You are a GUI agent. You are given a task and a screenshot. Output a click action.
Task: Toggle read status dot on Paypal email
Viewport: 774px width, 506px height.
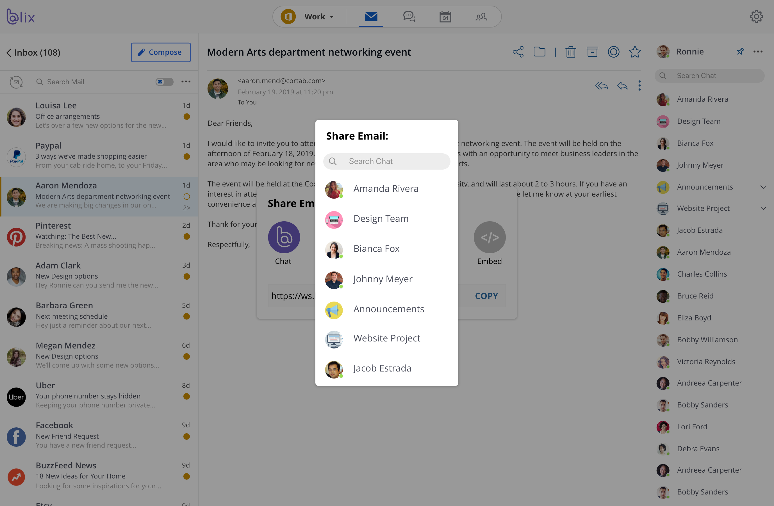tap(187, 157)
